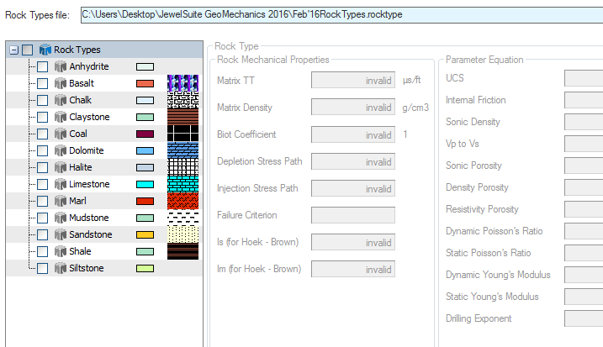Toggle the Rock Types root checkbox
Viewport: 603px width, 347px height.
click(x=28, y=50)
